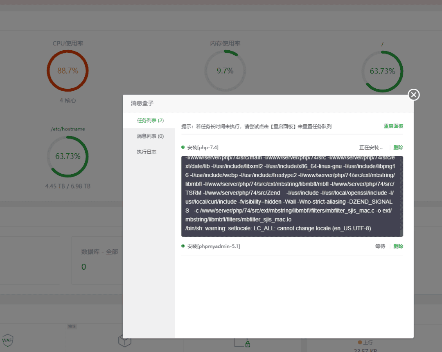The width and height of the screenshot is (442, 352).
Task: Open the 任务列表 (2) tab
Action: [x=150, y=121]
